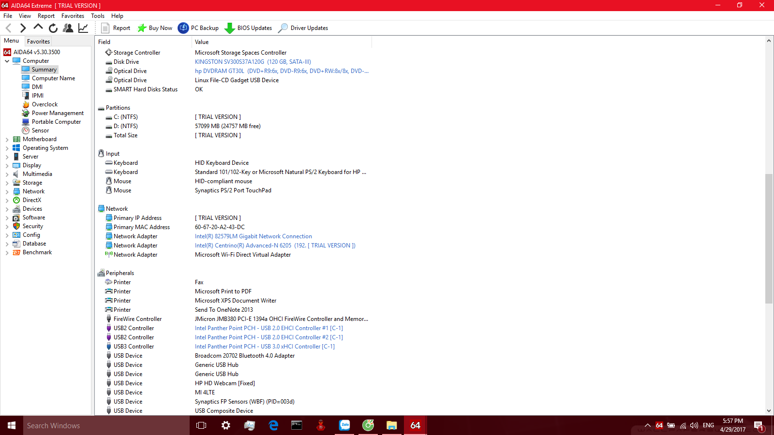The image size is (774, 435).
Task: Select Portable Computer tree item
Action: tap(56, 122)
